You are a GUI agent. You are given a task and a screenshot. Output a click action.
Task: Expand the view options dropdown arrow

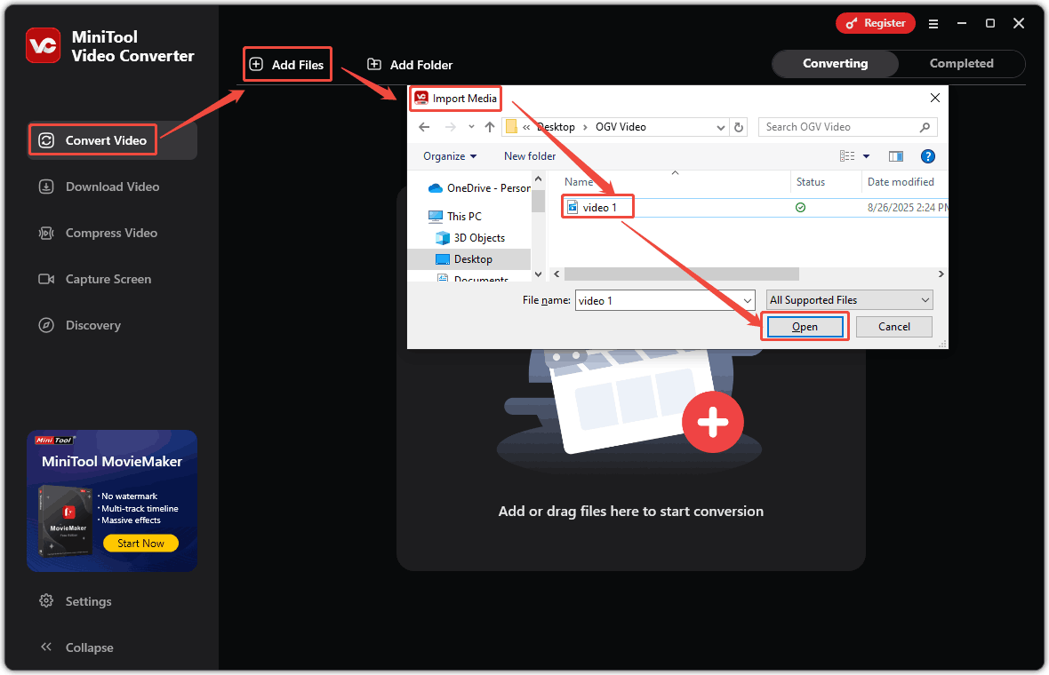coord(867,156)
